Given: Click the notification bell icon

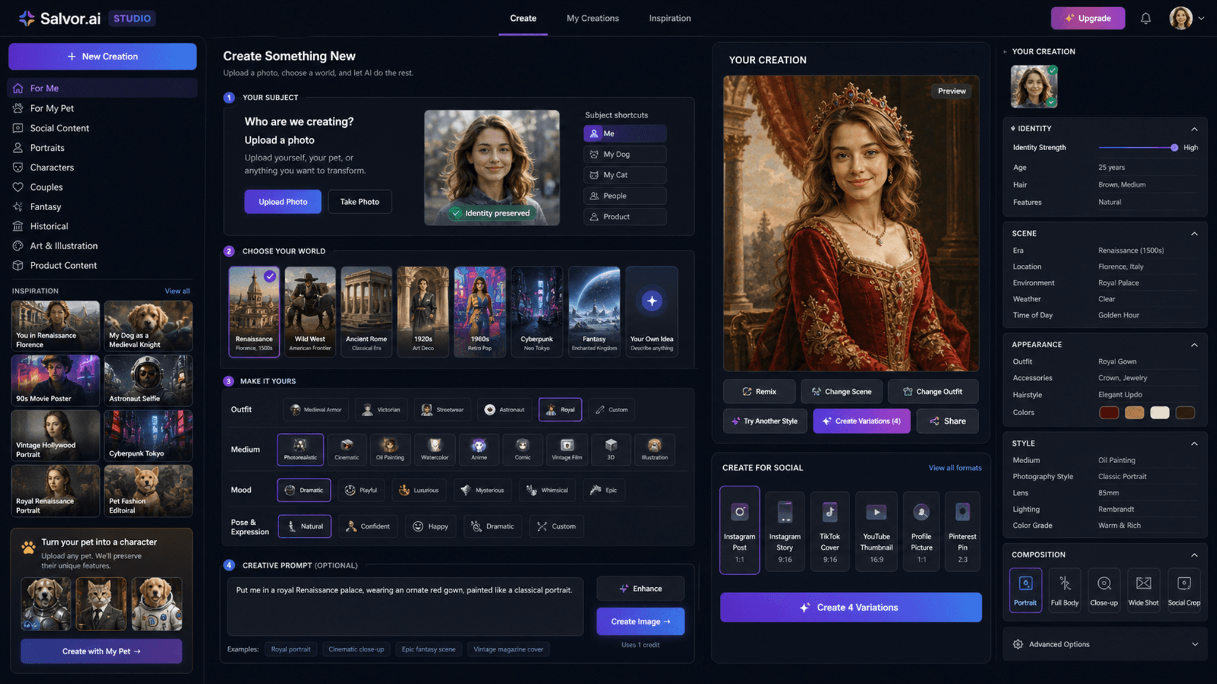Looking at the screenshot, I should click(x=1146, y=18).
